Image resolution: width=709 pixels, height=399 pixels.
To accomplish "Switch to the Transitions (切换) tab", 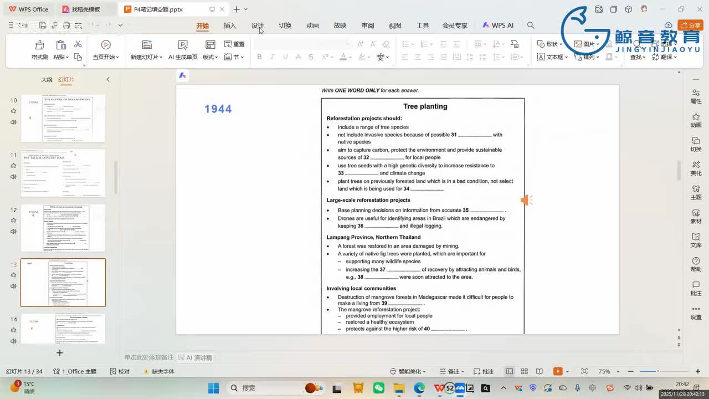I will (285, 25).
